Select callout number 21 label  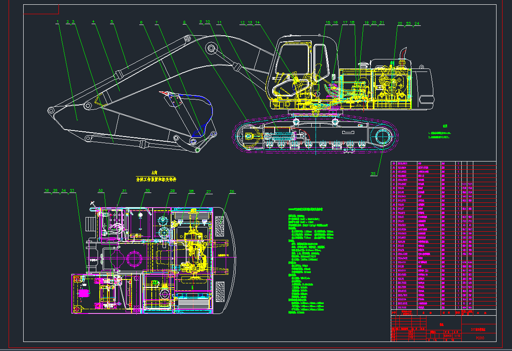click(x=382, y=22)
